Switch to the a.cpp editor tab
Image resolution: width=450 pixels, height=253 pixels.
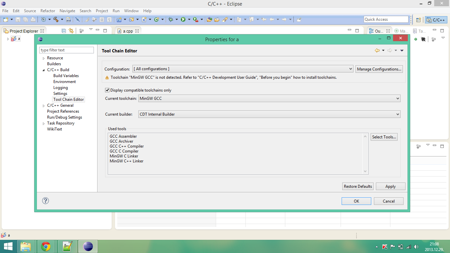pyautogui.click(x=128, y=31)
